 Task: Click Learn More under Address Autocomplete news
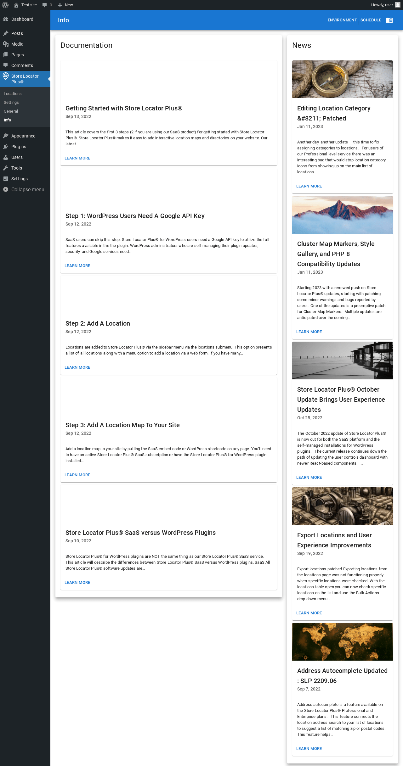click(309, 749)
